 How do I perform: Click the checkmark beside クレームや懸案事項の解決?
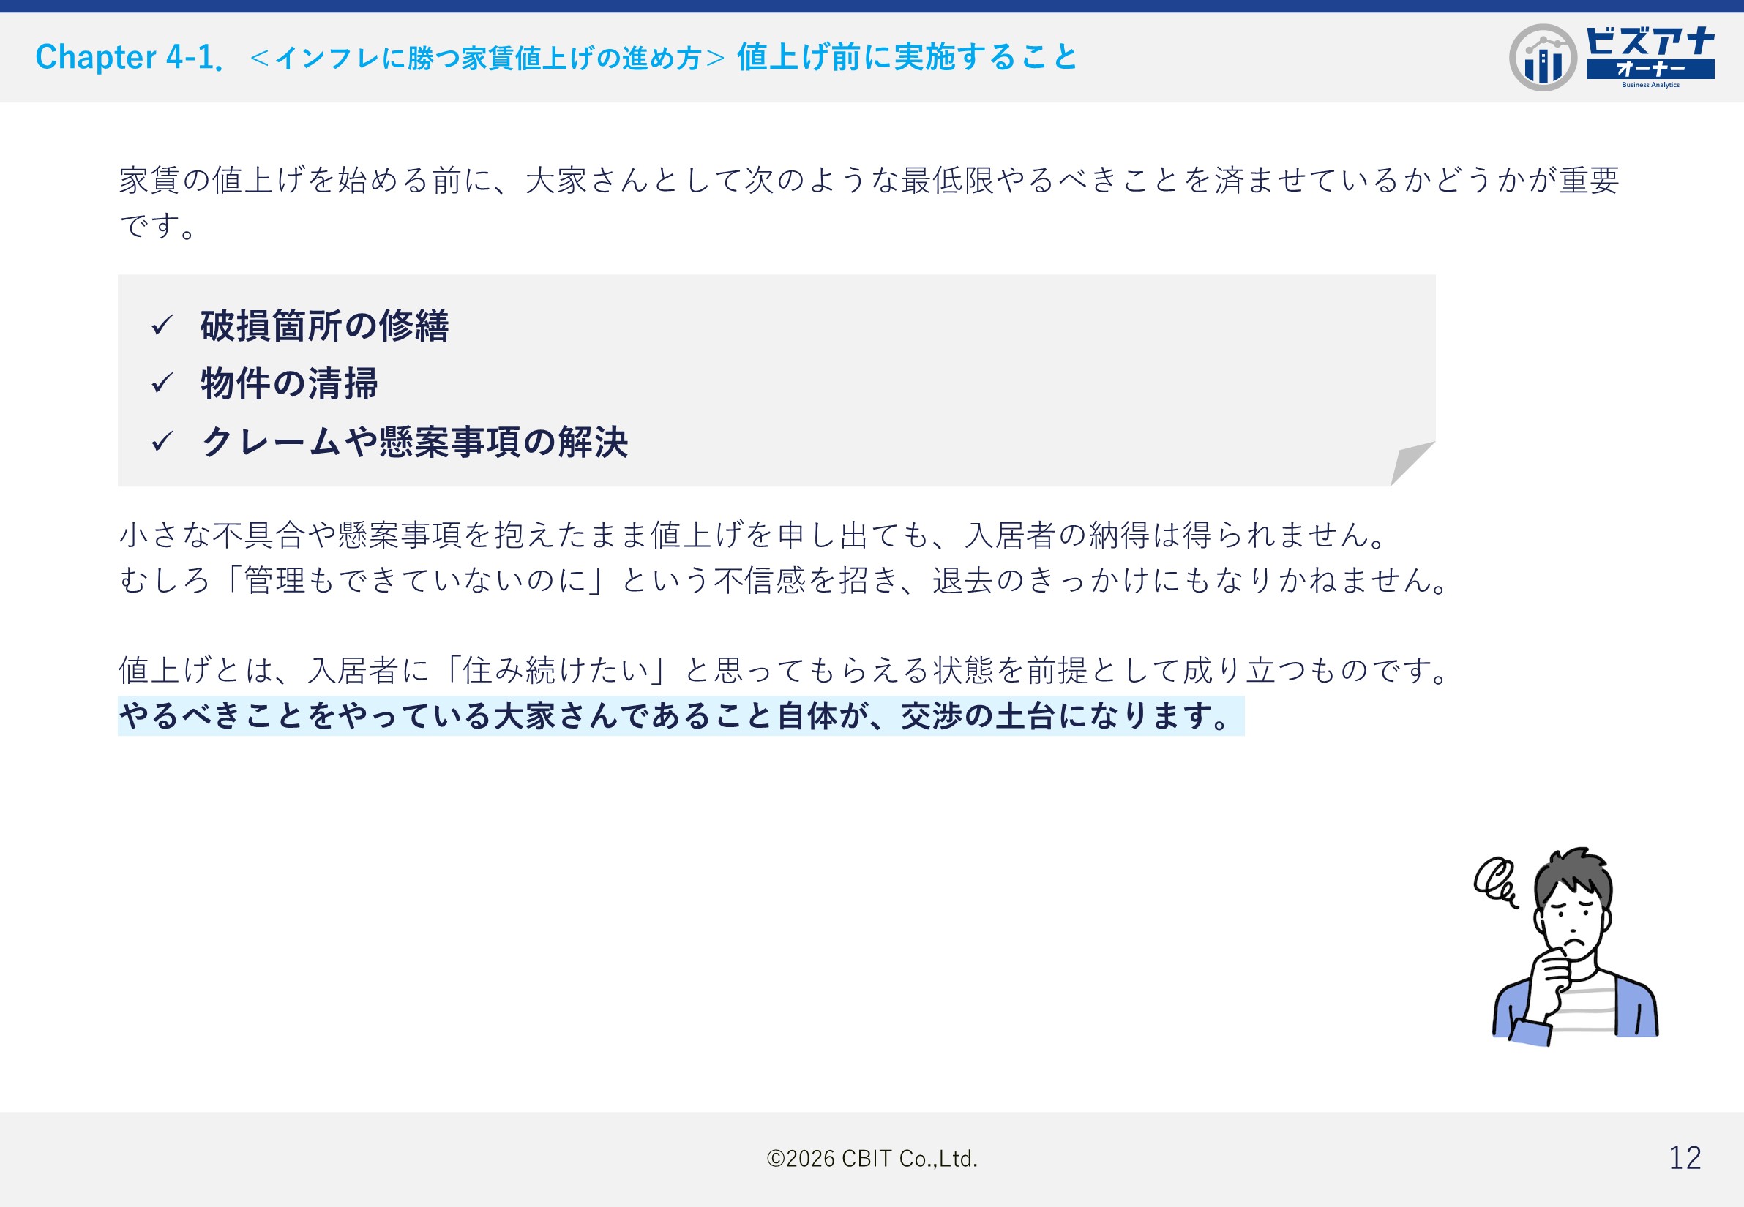tap(162, 442)
